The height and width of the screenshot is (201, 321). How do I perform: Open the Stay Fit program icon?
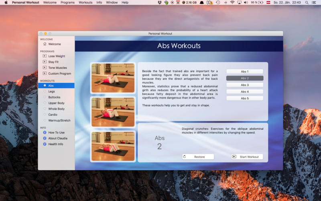[45, 62]
